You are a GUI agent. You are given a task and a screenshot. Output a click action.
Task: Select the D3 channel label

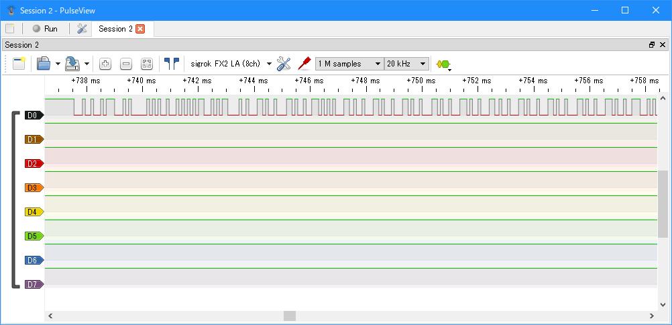tap(34, 187)
